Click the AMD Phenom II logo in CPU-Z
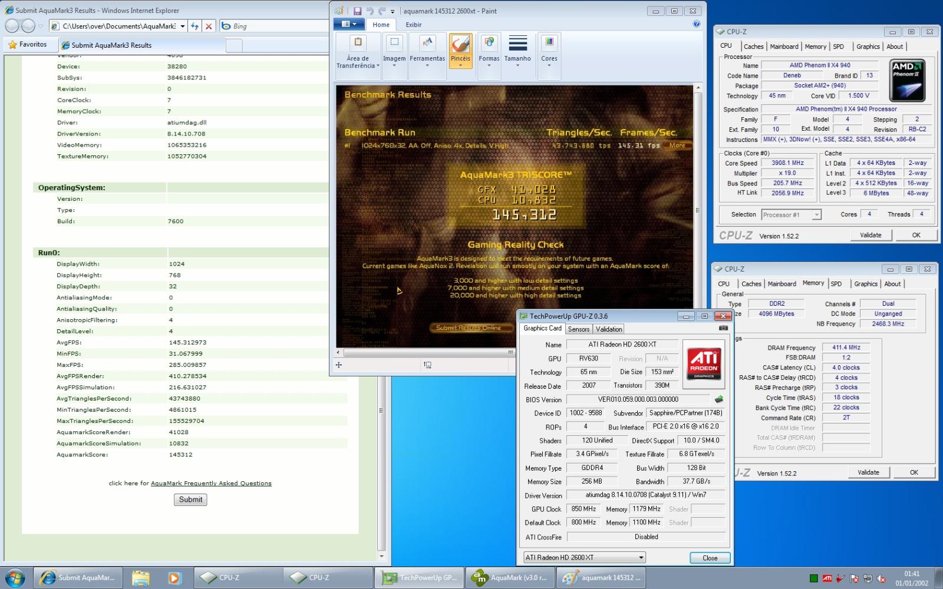Screen dimensions: 943x589 click(908, 81)
